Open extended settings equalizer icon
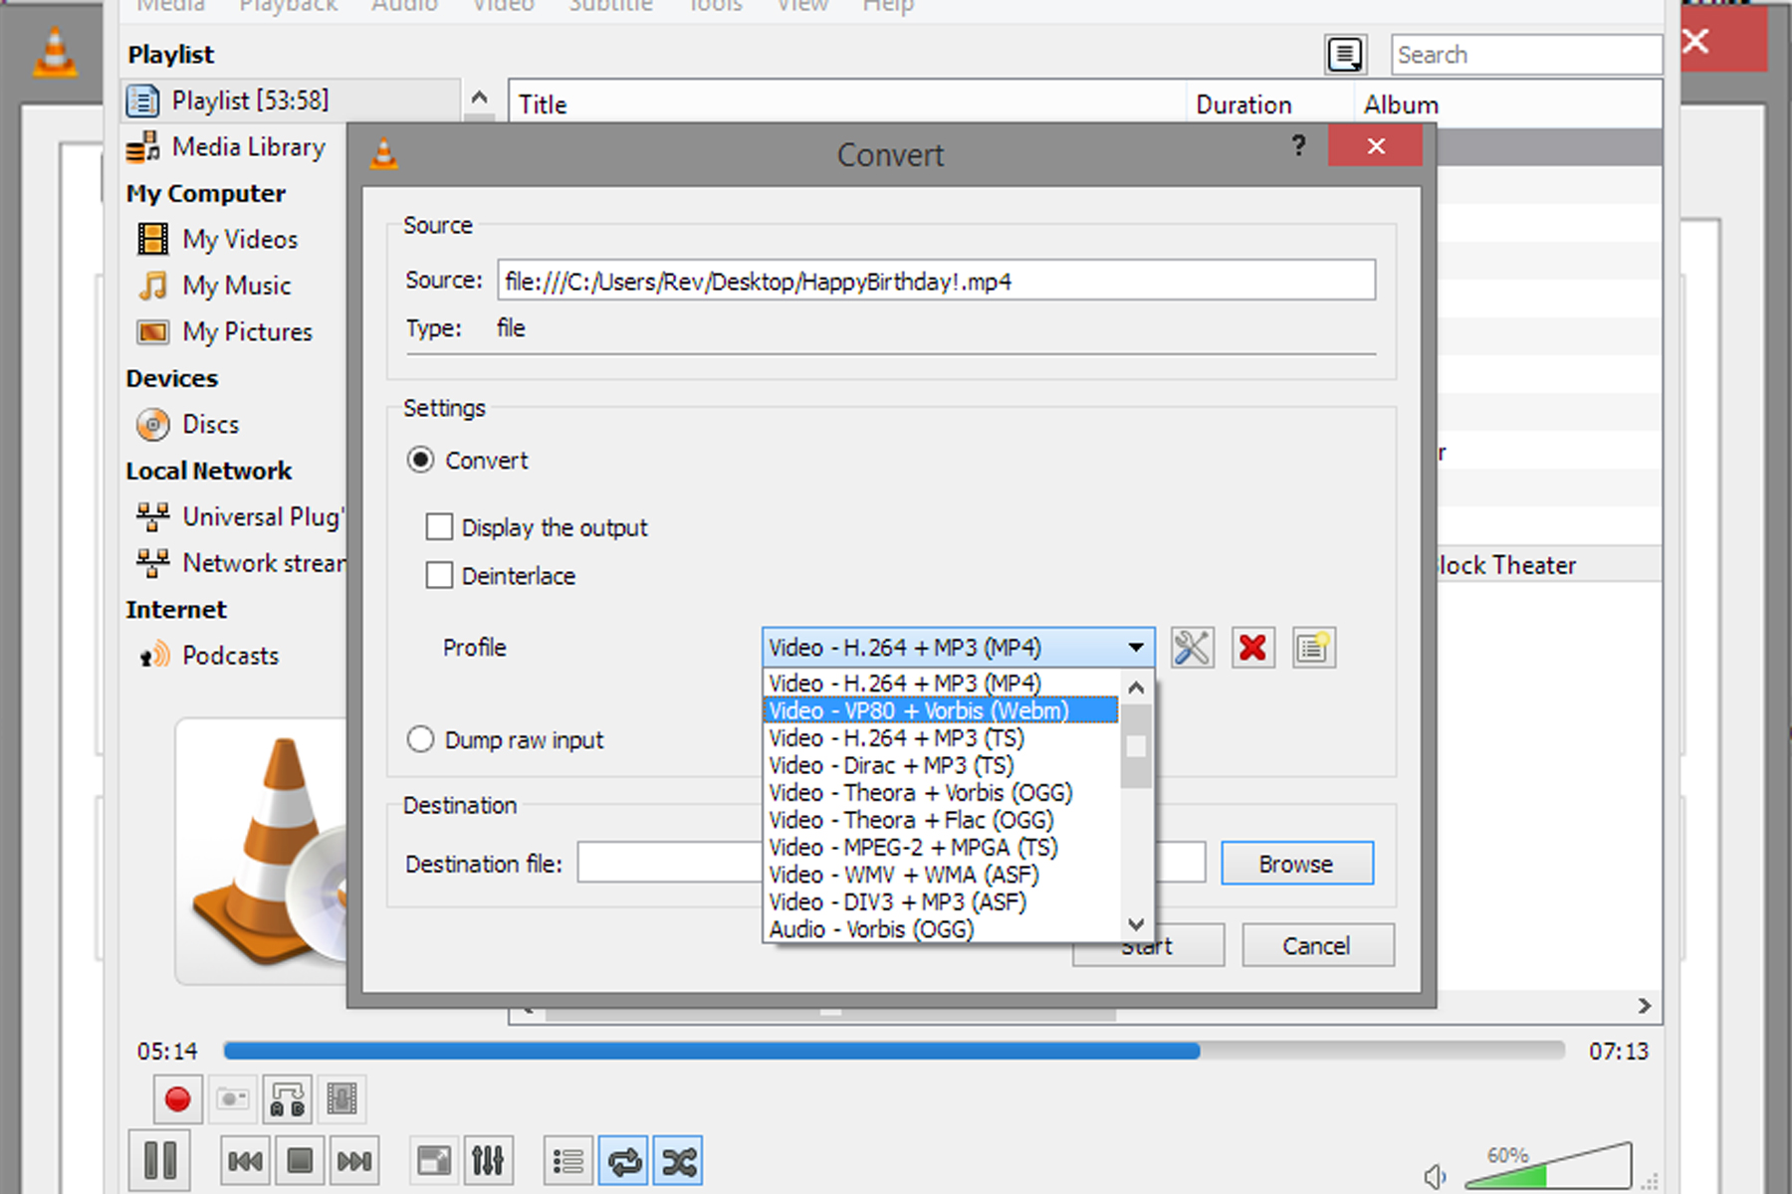Viewport: 1792px width, 1194px height. click(488, 1161)
